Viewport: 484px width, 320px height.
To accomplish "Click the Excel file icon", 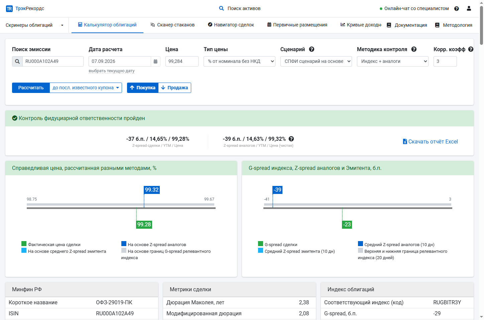I will [x=405, y=141].
